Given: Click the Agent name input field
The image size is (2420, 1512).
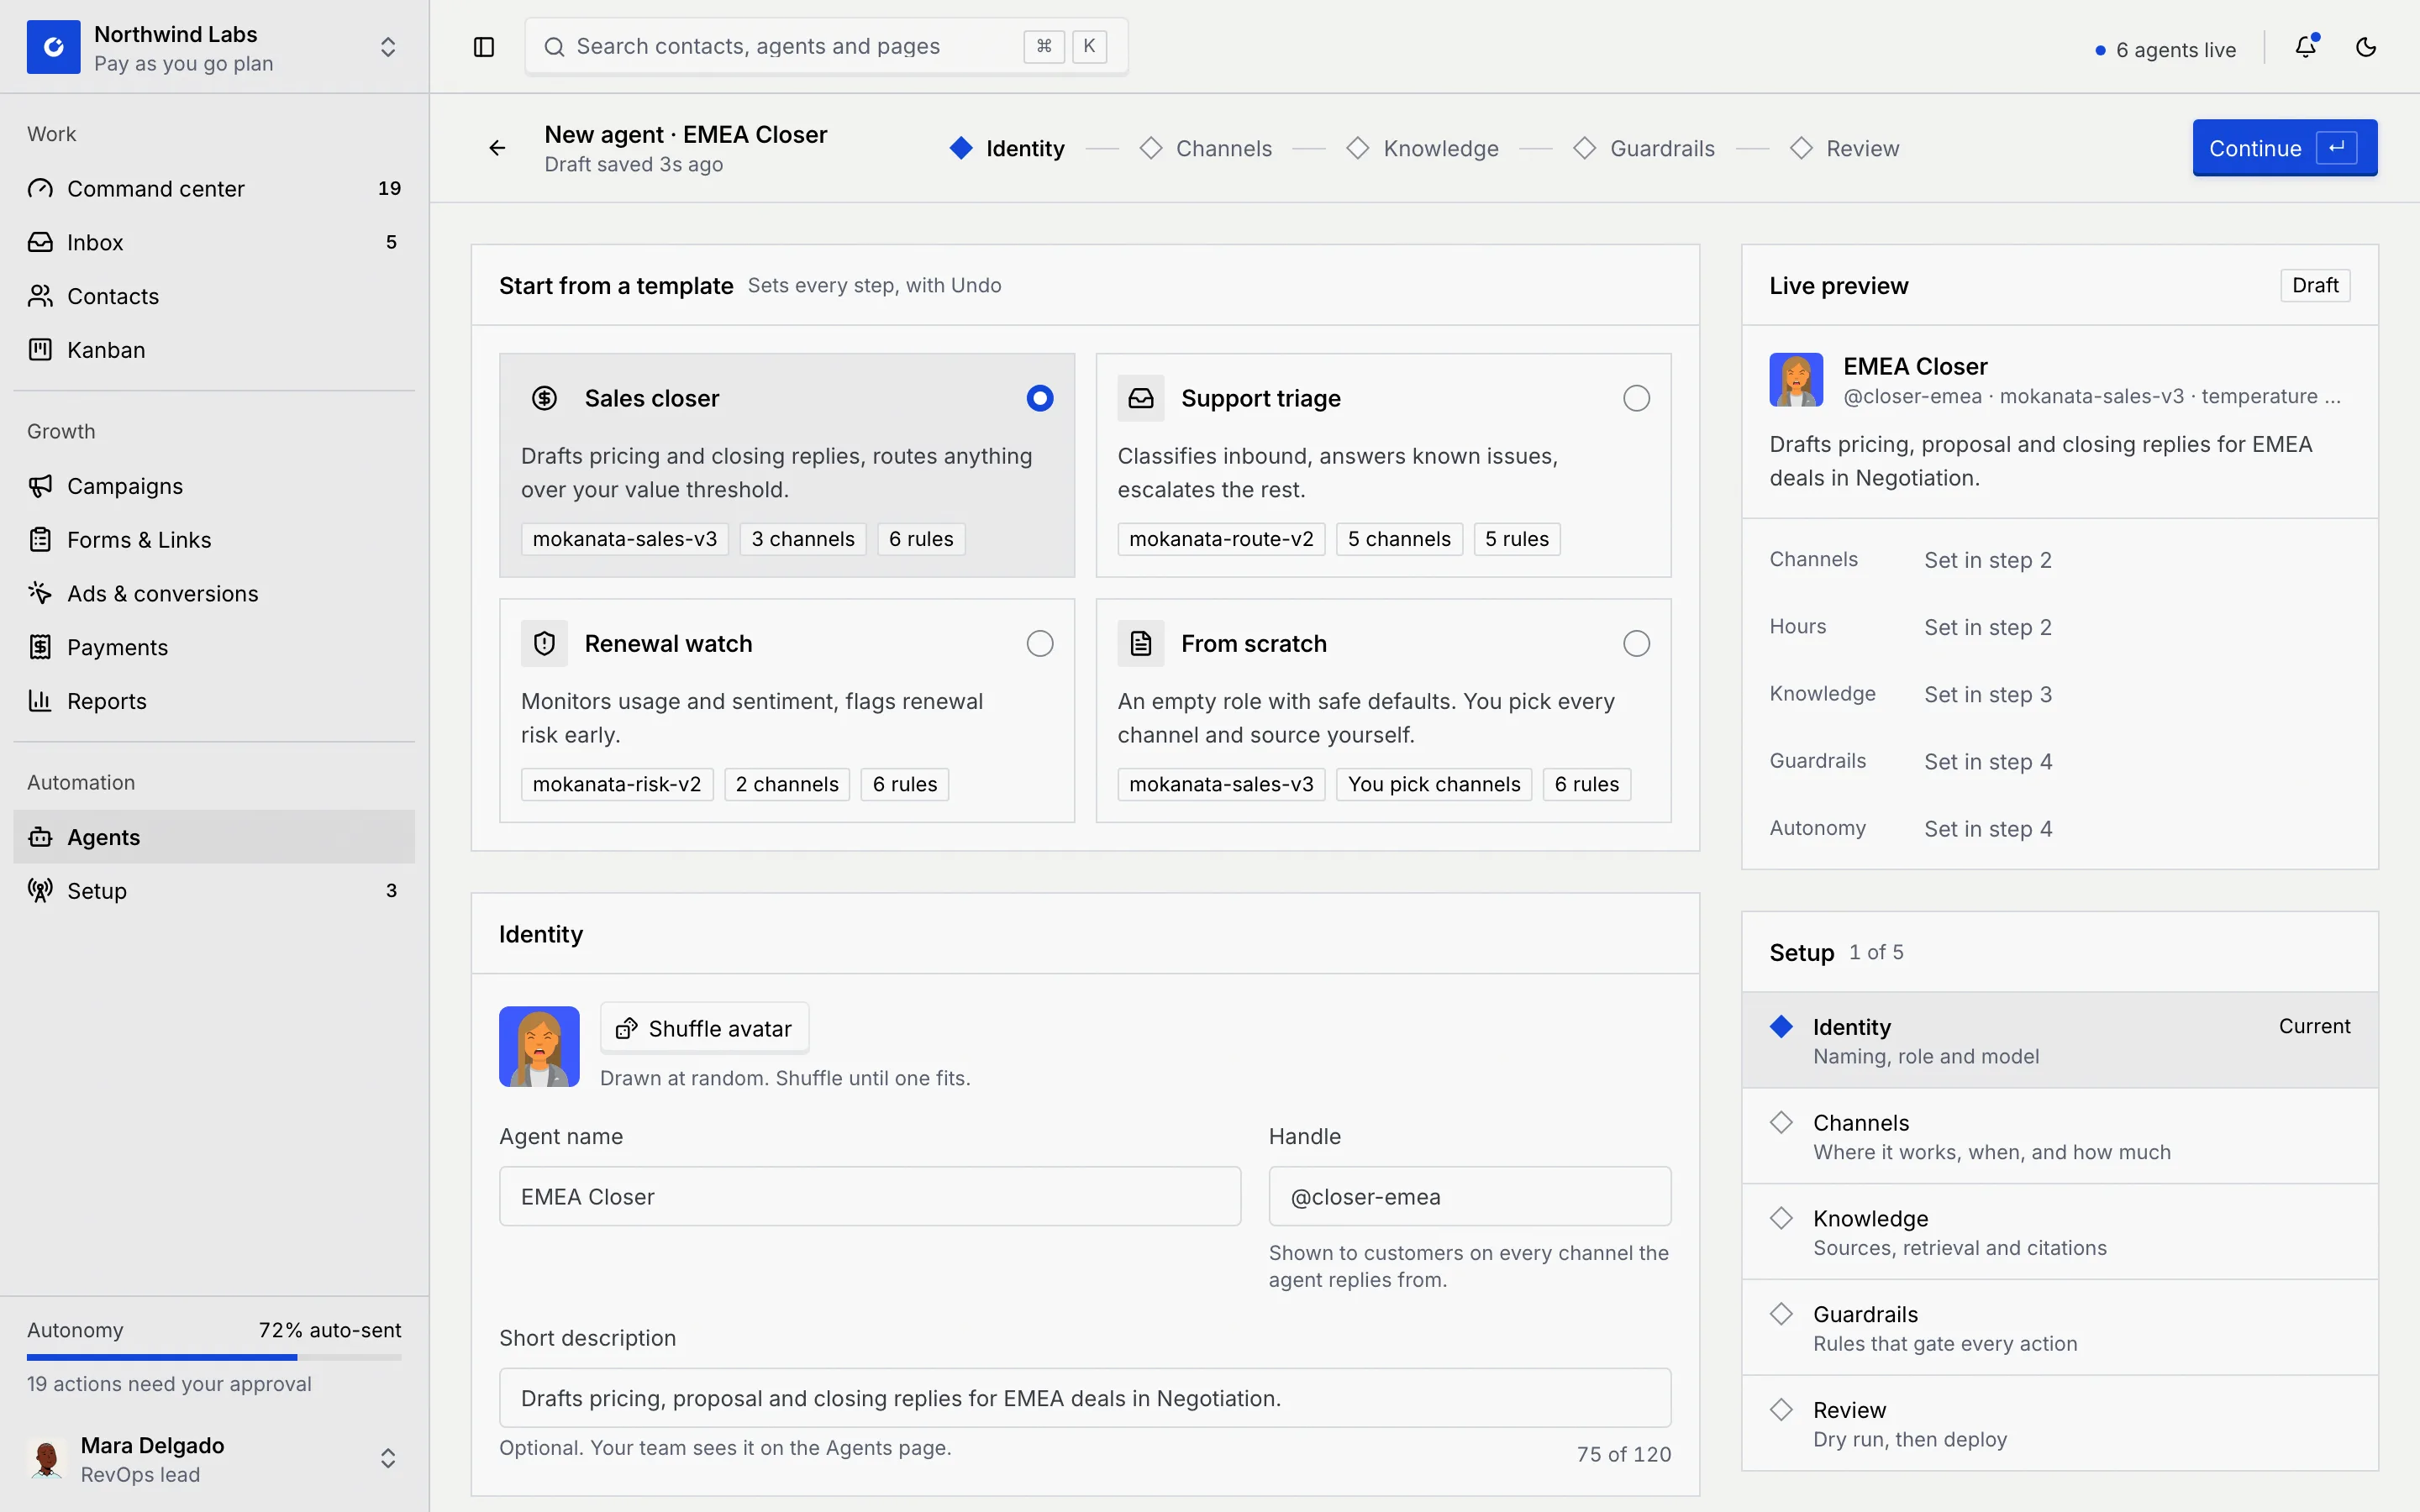Looking at the screenshot, I should tap(870, 1196).
